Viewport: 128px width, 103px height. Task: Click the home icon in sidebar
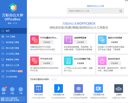pos(3,31)
